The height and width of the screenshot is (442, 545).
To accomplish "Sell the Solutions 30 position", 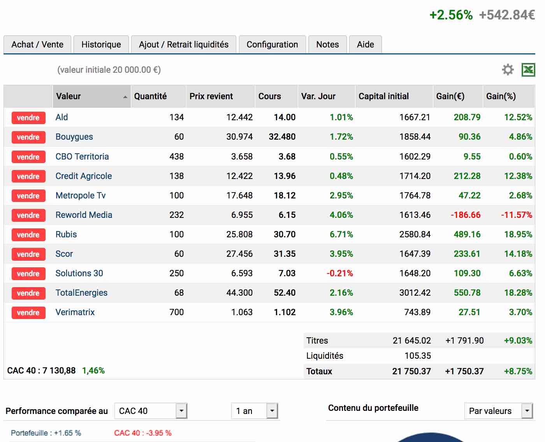I will click(28, 274).
